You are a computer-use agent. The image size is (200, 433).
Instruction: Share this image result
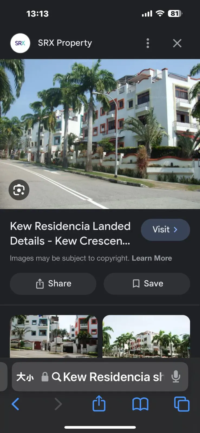pyautogui.click(x=53, y=284)
